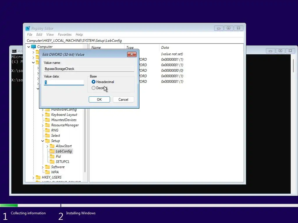298x223 pixels.
Task: Open the Favorites menu in Registry Editor
Action: pyautogui.click(x=65, y=35)
